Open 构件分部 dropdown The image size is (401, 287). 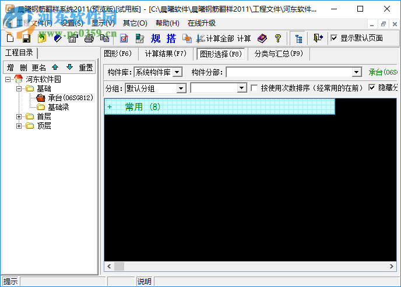(357, 72)
